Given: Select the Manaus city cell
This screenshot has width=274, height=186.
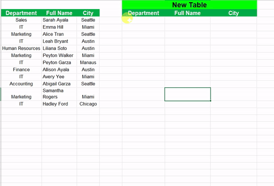Looking at the screenshot, I should 88,63.
